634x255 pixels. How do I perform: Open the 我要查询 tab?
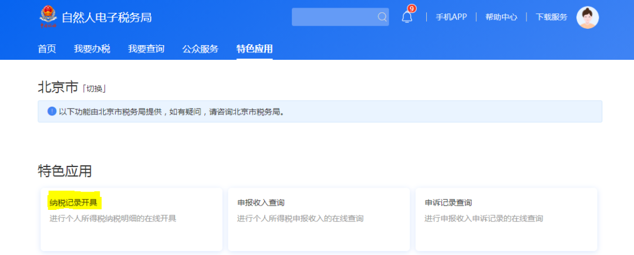[x=146, y=49]
